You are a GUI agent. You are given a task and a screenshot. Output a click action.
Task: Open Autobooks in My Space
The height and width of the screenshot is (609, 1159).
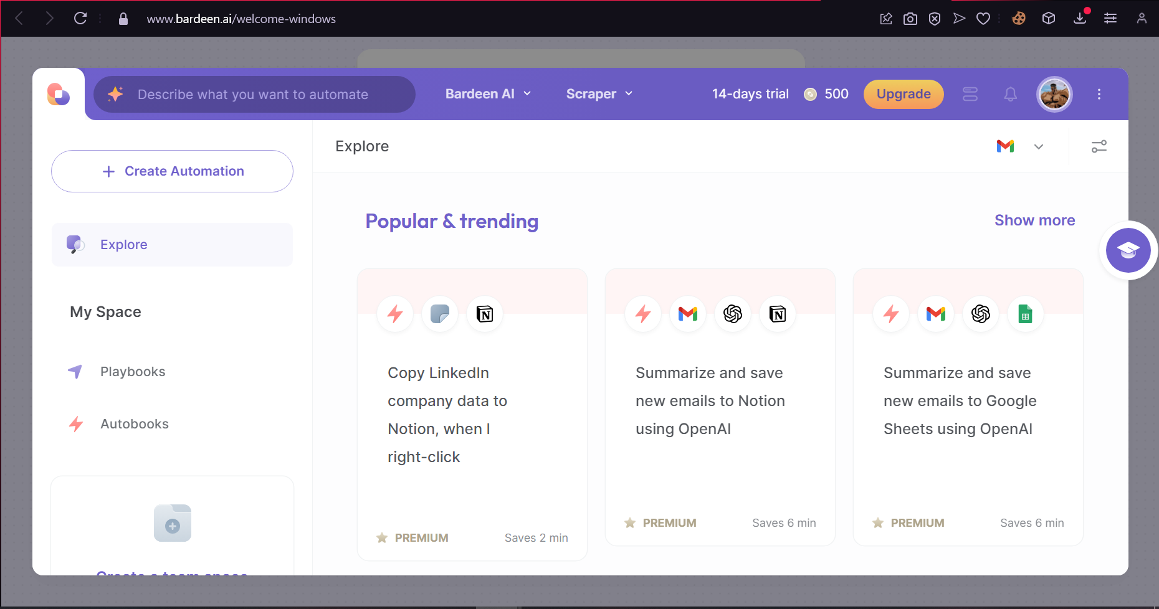[x=135, y=424]
